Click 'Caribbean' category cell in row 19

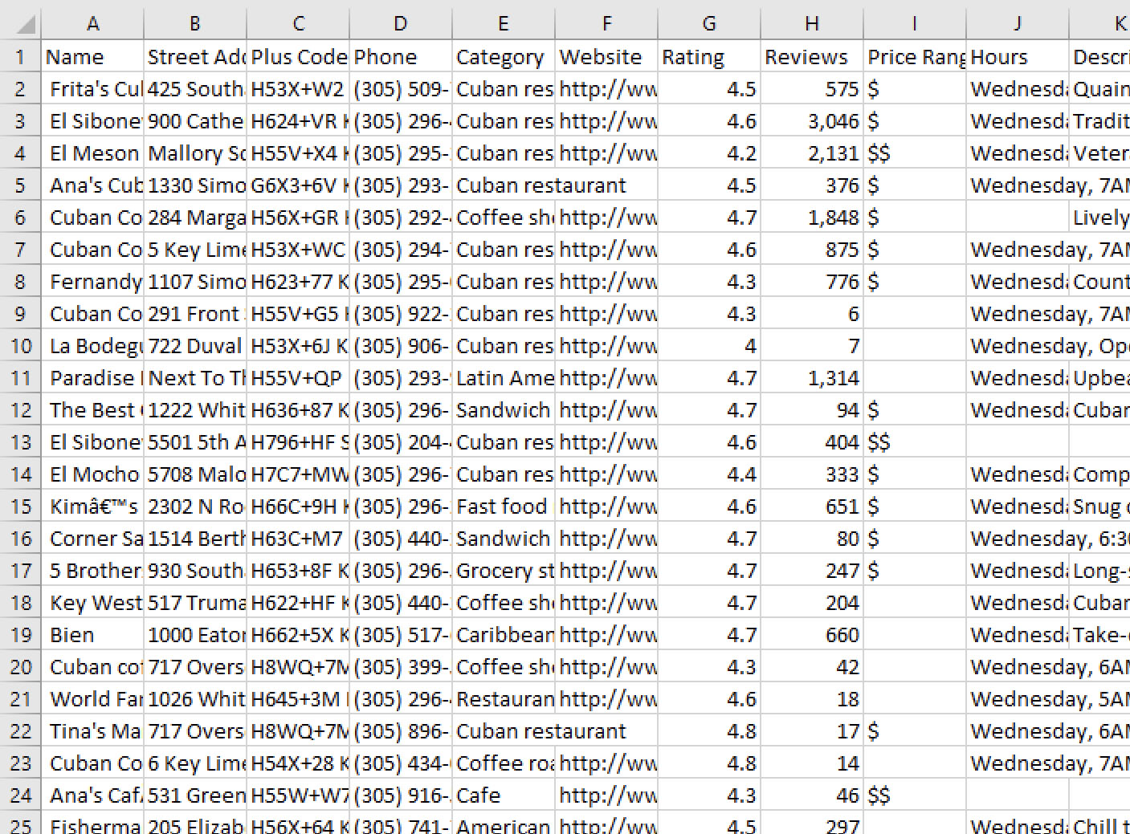tap(504, 635)
